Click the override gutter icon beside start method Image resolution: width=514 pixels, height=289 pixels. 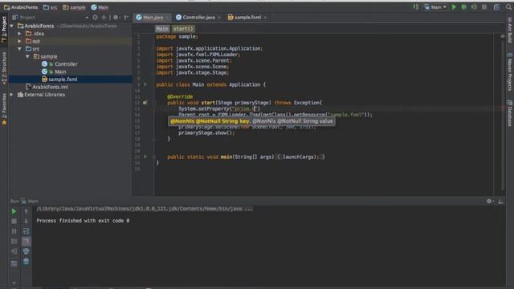coord(145,103)
